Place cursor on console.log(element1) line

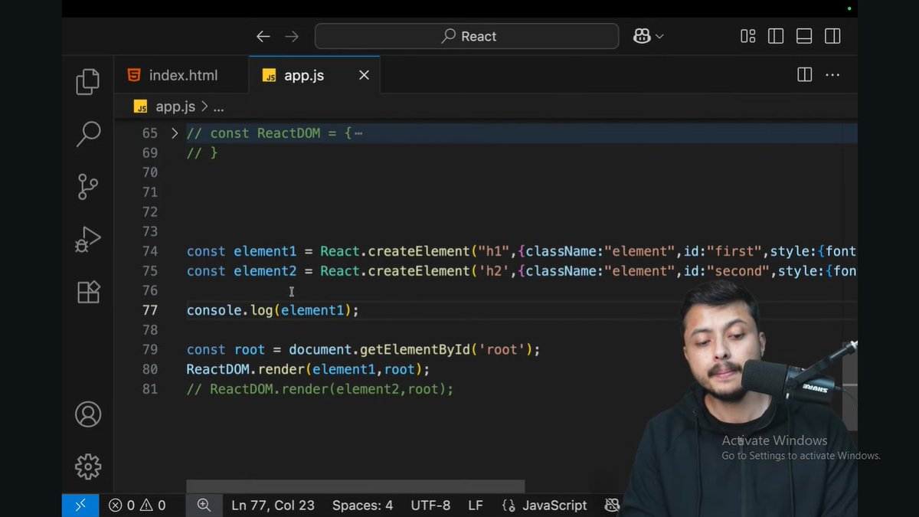273,310
